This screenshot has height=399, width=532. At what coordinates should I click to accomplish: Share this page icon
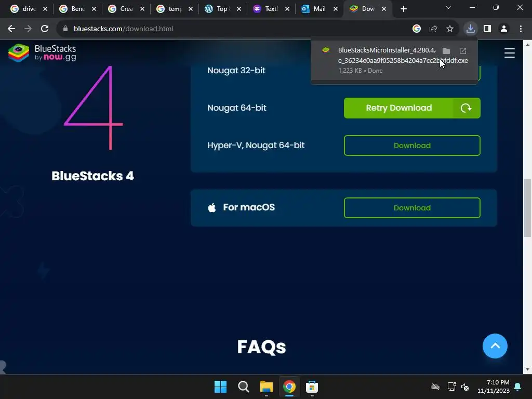pyautogui.click(x=433, y=29)
